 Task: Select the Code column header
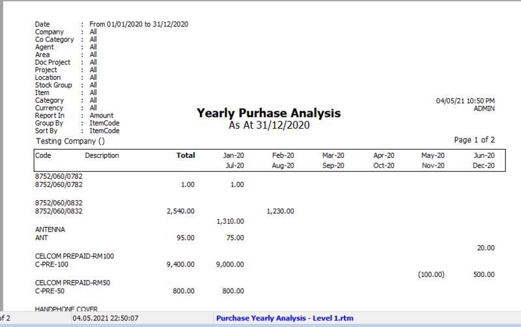43,155
